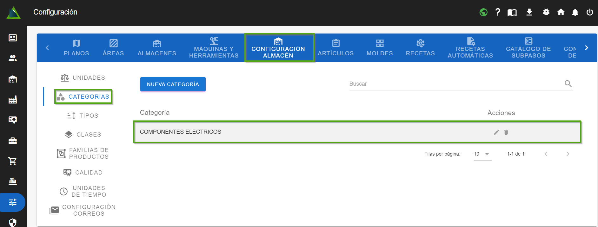This screenshot has height=227, width=598.
Task: Switch to the ARTÍCULOS tab
Action: point(336,48)
